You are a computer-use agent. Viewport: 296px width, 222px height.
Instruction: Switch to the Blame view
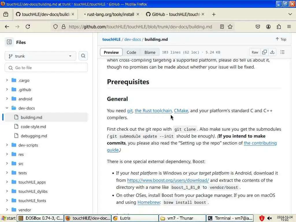150,52
